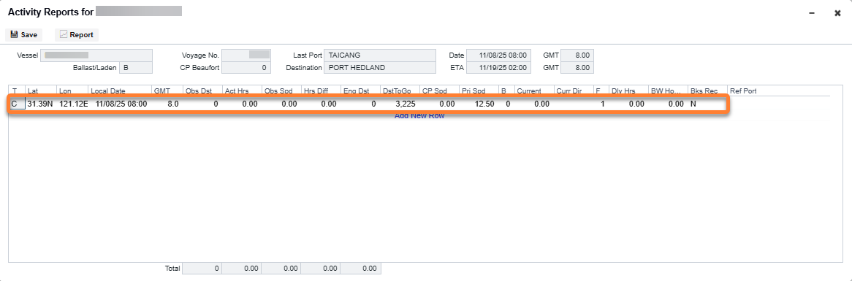Click the GMT field beside Date
The width and height of the screenshot is (852, 281).
[577, 55]
